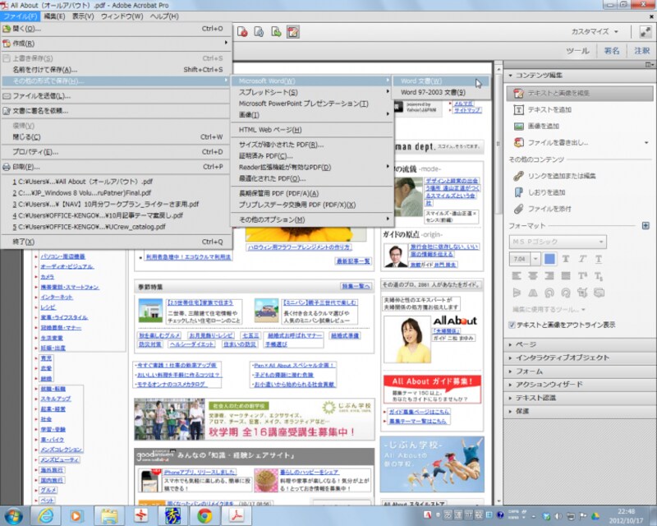
Task: Click the first red PDF toolbar icon
Action: click(242, 32)
